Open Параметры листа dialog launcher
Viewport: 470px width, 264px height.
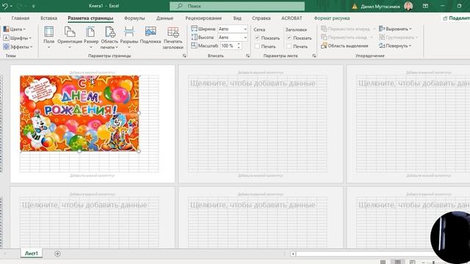pyautogui.click(x=314, y=56)
